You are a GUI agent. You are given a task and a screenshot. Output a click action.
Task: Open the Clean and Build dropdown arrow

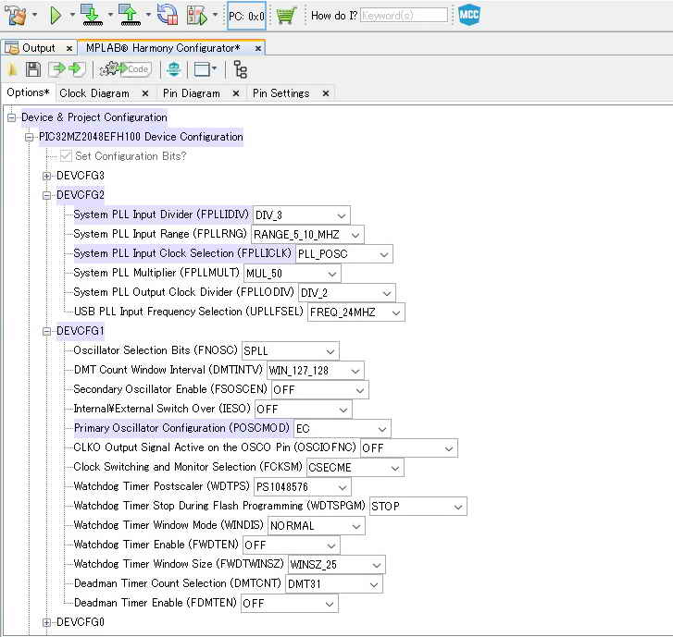tap(35, 15)
